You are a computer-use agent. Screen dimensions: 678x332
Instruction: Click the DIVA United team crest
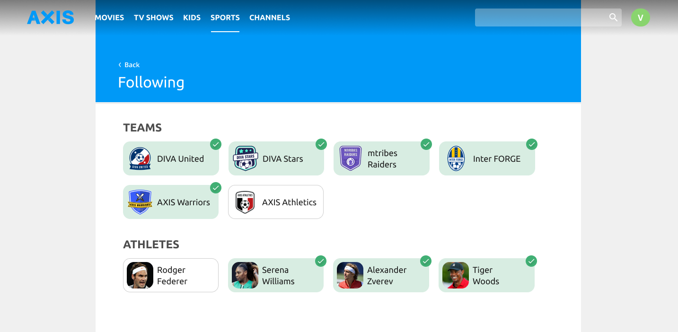pyautogui.click(x=140, y=158)
